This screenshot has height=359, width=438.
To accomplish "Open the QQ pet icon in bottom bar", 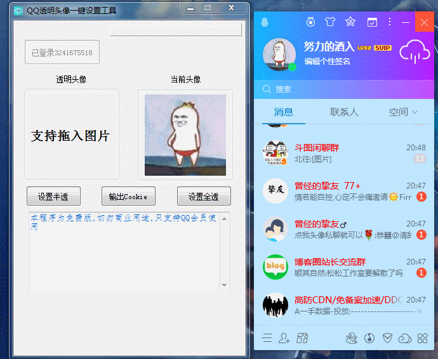I will pos(352,338).
